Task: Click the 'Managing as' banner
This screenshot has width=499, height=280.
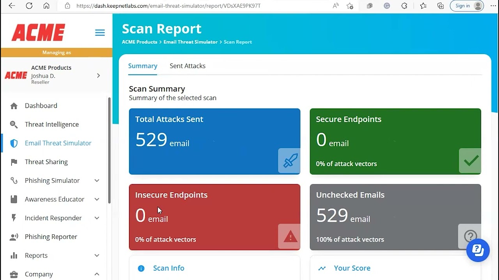Action: (x=57, y=52)
